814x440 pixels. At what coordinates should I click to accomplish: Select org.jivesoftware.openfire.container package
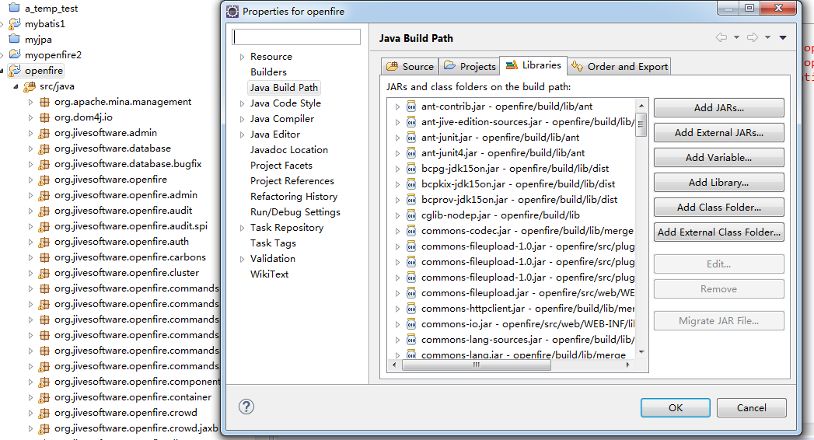133,397
